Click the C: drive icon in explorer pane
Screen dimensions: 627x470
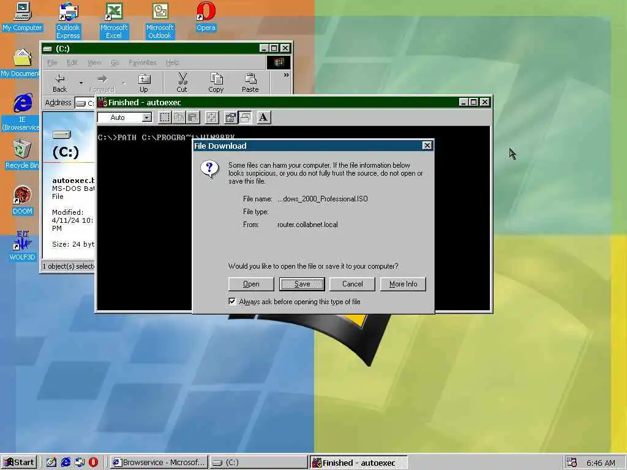62,134
